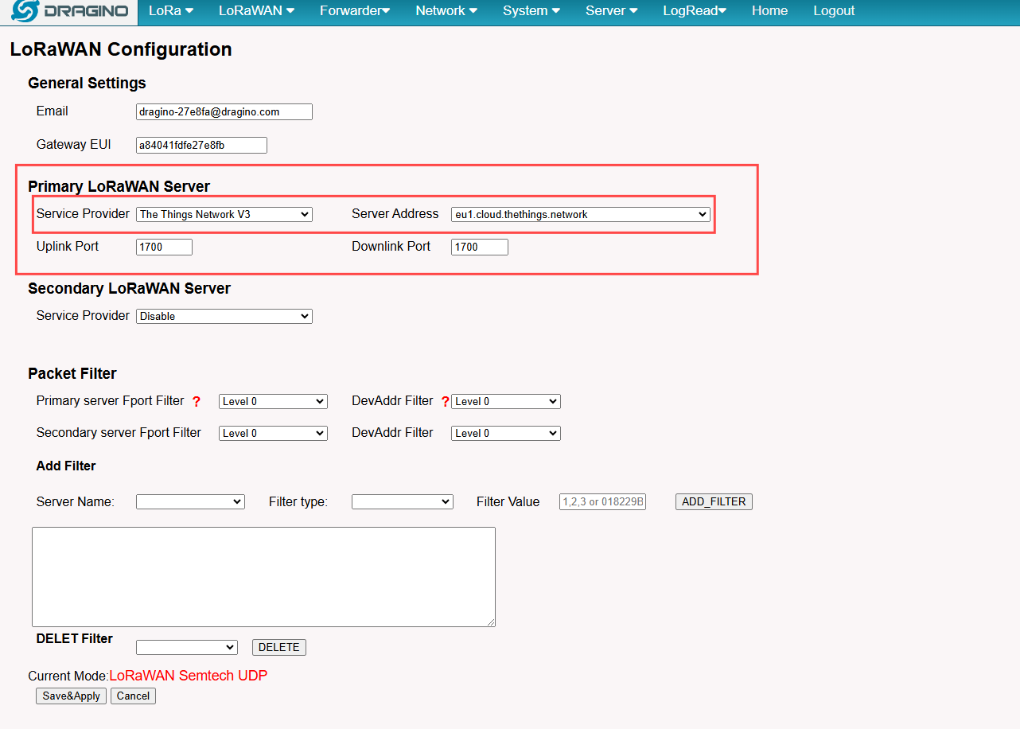
Task: Click red question mark beside Primary Fport Filter
Action: click(x=197, y=402)
